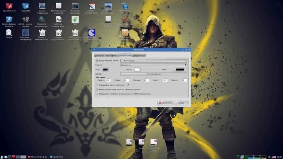Open the Режим dropdown showing Растянуть

click(x=154, y=65)
